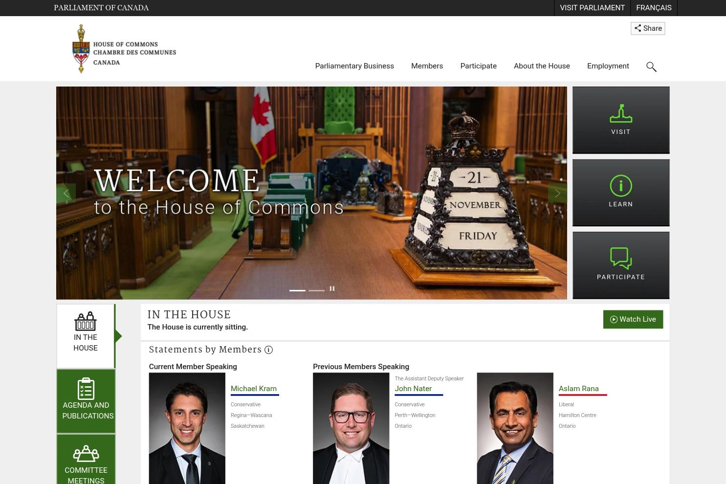Click the Parliament of Canada header link
The image size is (726, 484).
point(101,8)
